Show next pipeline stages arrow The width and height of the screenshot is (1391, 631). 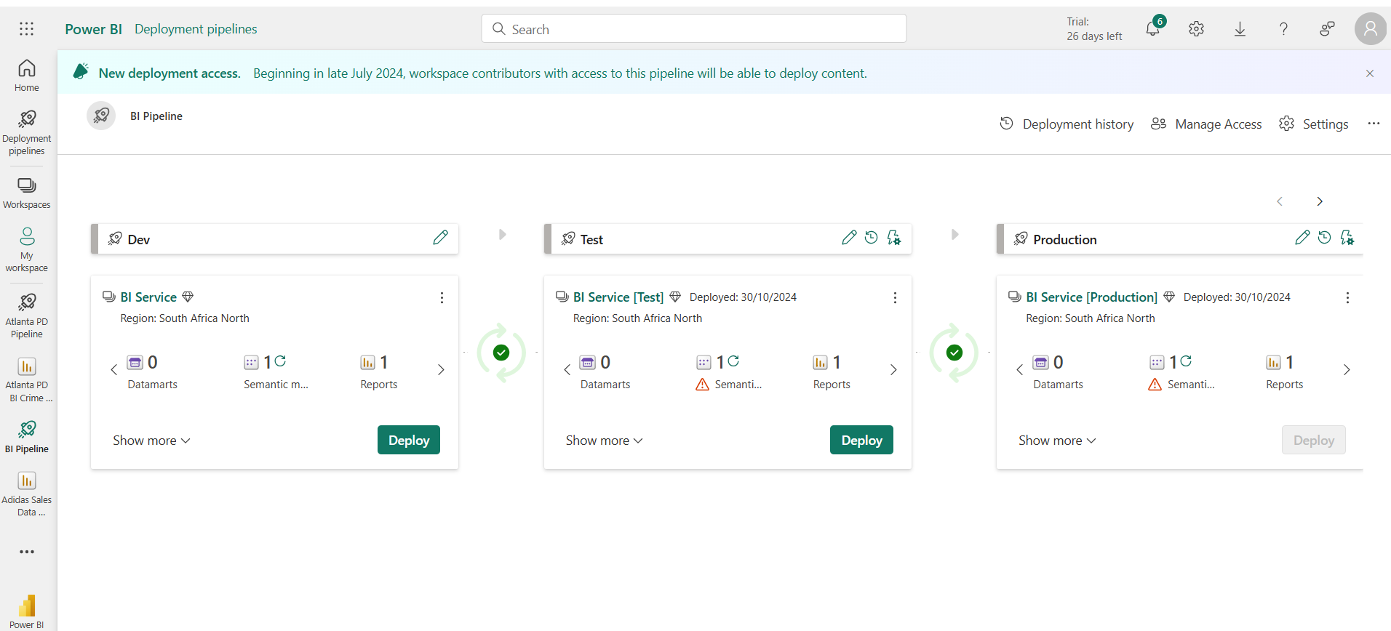coord(1320,201)
